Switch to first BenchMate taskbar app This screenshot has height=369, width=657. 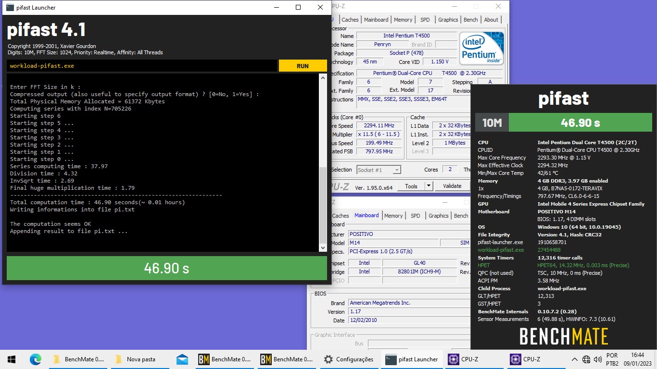click(225, 359)
